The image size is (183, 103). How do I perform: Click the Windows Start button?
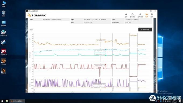point(2,101)
